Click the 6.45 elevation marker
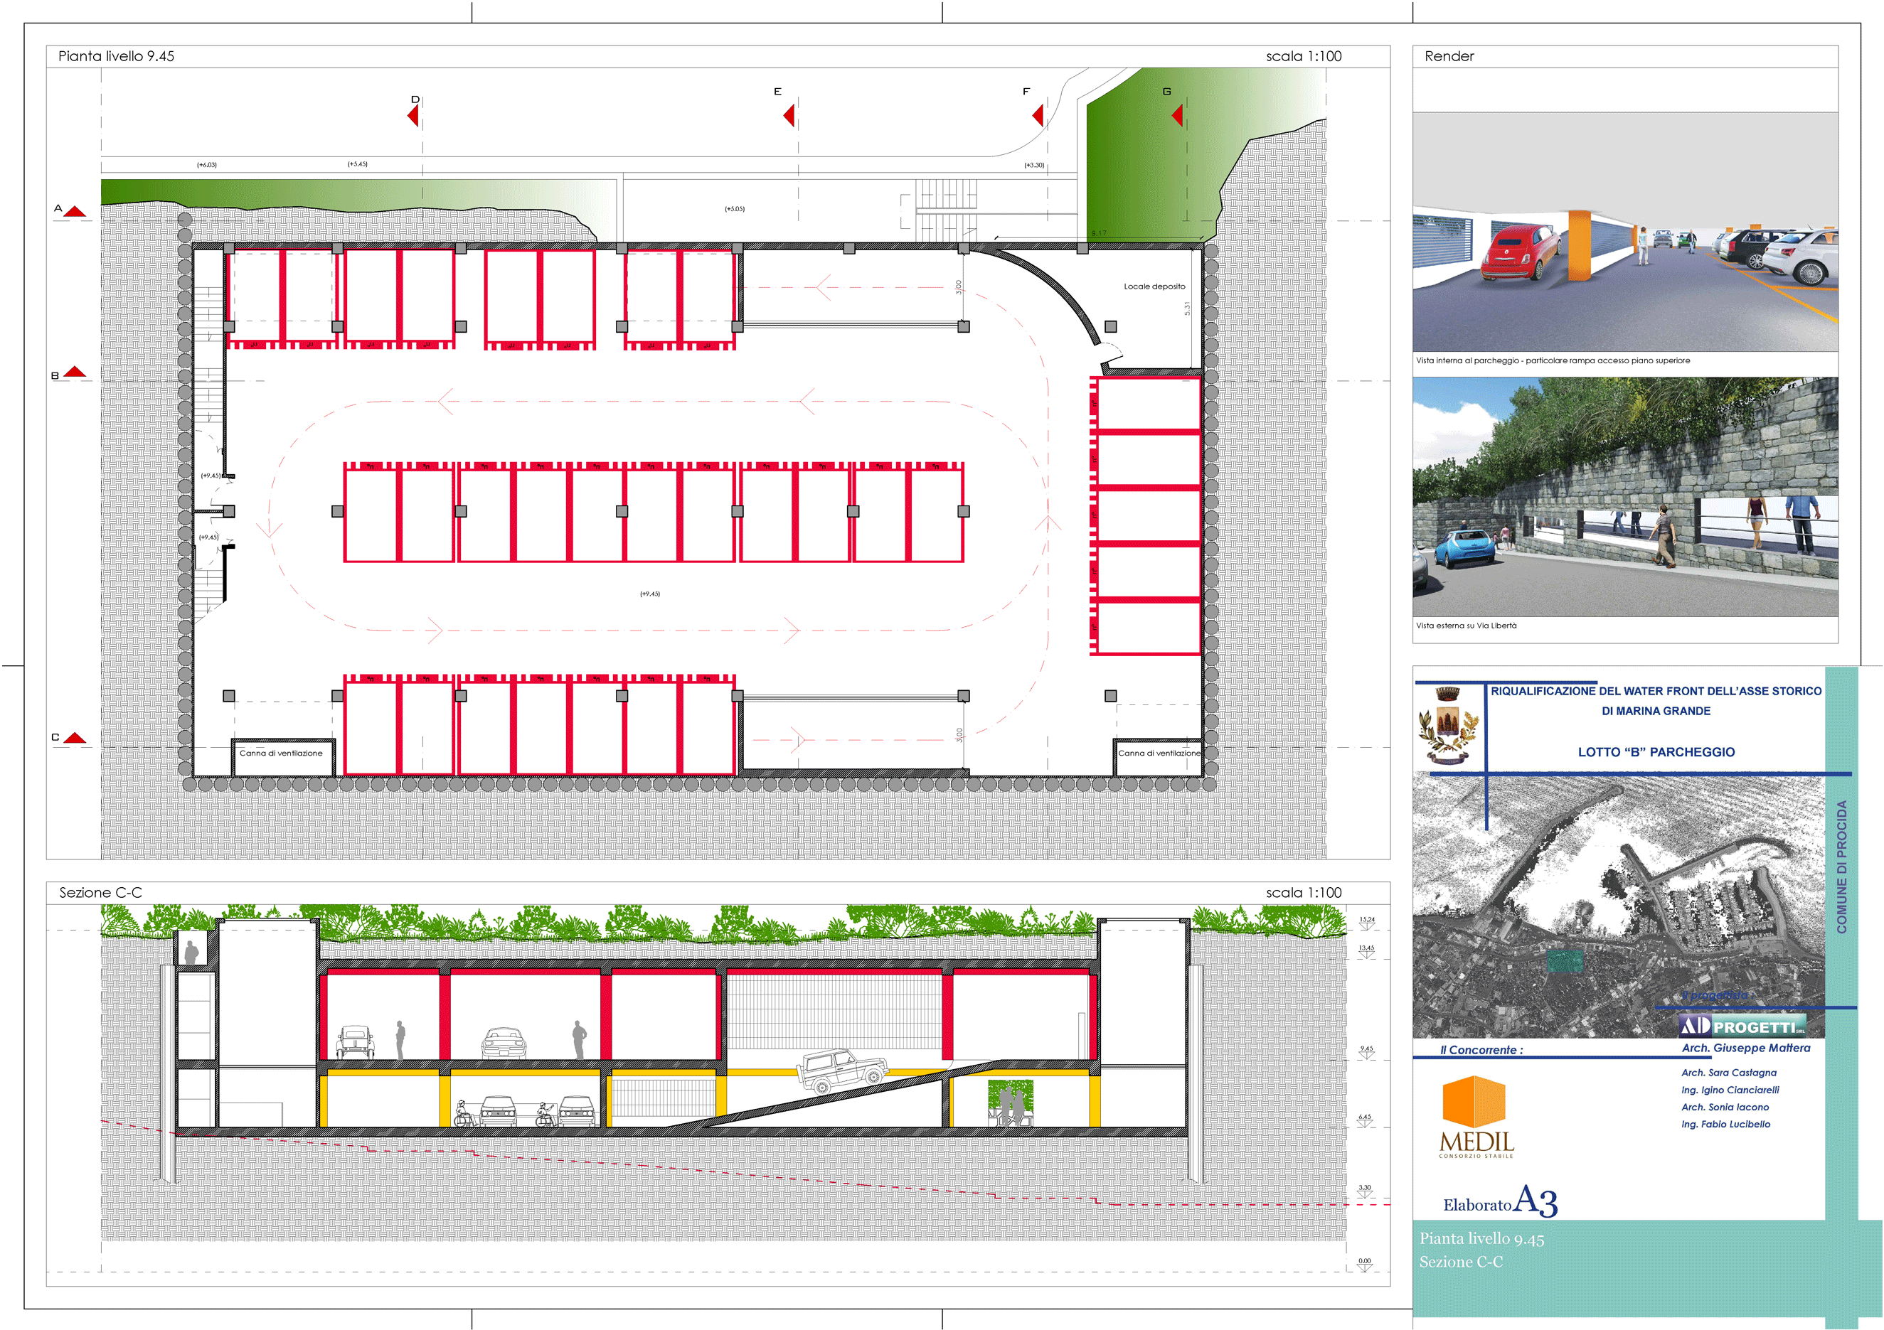The height and width of the screenshot is (1330, 1884). pos(1365,1121)
